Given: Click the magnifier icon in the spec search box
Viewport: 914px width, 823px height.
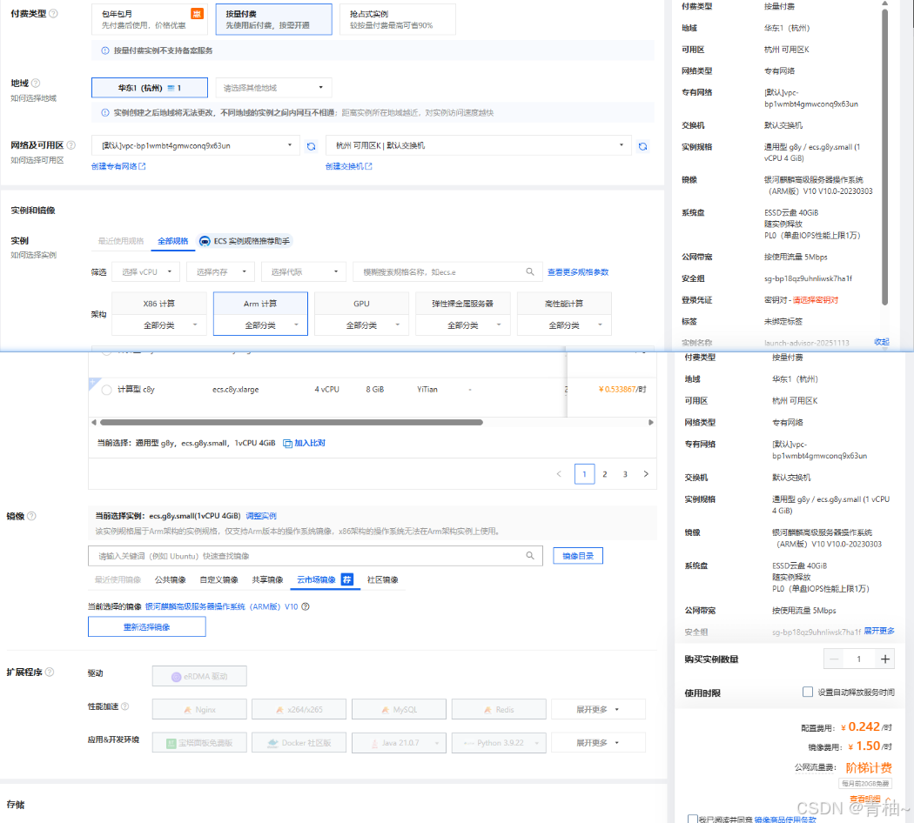Looking at the screenshot, I should (x=530, y=272).
